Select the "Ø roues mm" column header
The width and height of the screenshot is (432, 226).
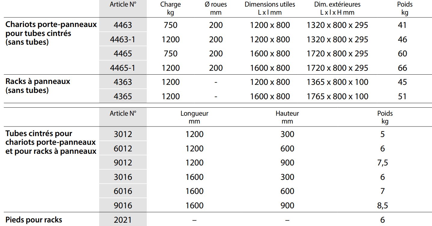[216, 8]
